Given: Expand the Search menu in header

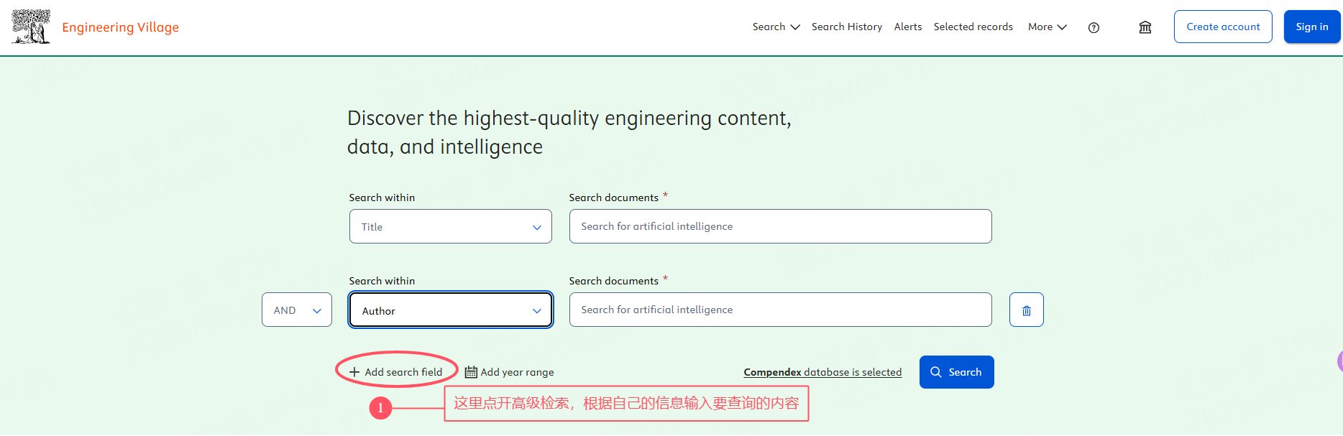Looking at the screenshot, I should click(x=776, y=27).
